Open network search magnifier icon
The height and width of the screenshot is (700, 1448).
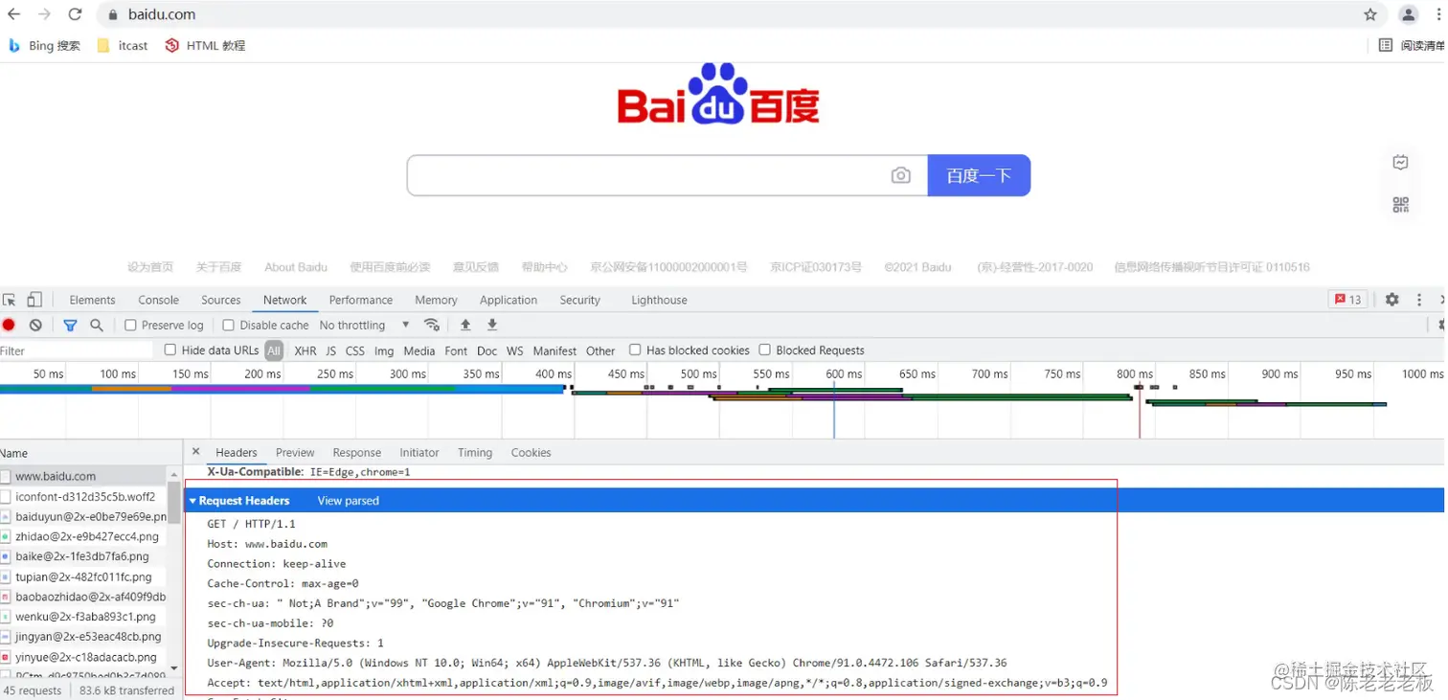[97, 326]
